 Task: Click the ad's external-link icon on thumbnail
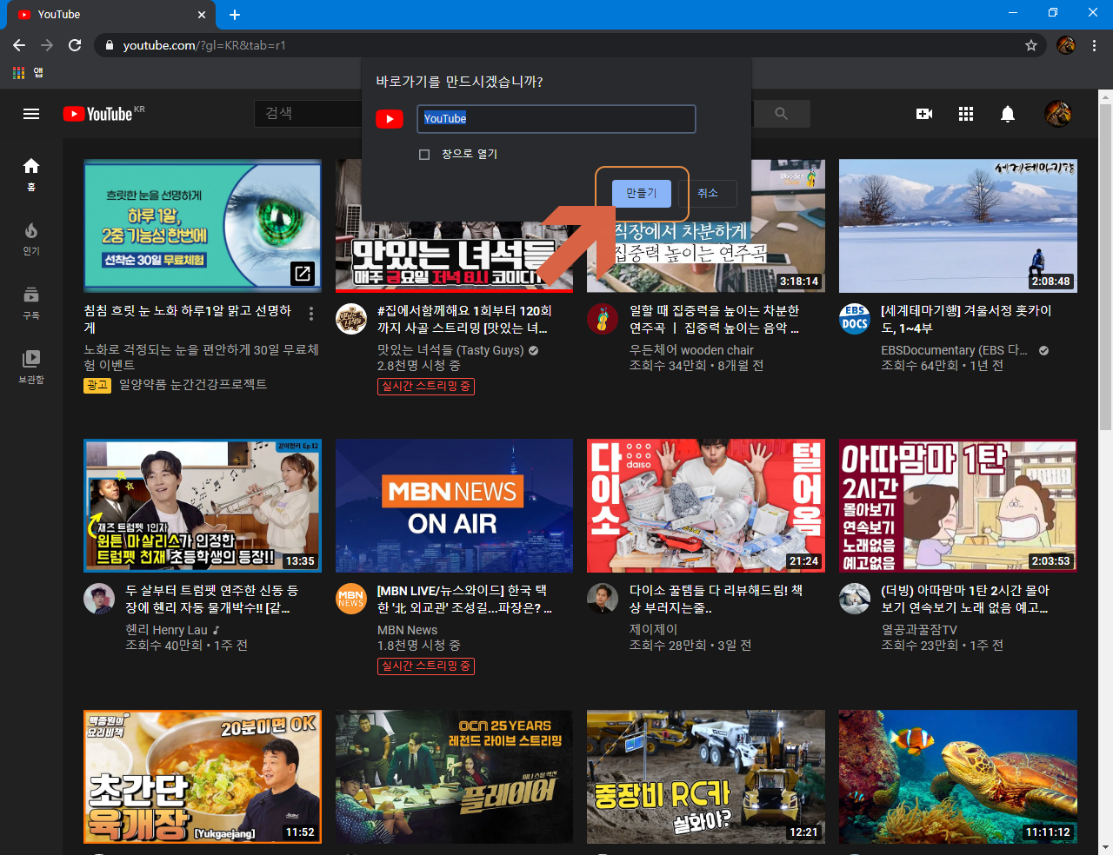pyautogui.click(x=302, y=274)
